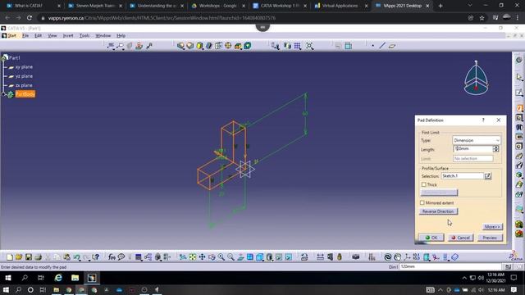Viewport: 525px width, 295px height.
Task: Click the Length spinner arrows
Action: click(495, 149)
